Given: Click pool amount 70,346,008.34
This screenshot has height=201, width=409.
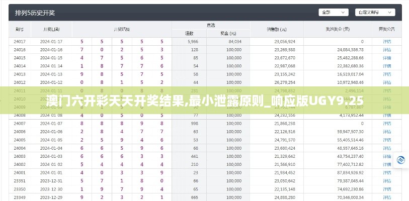Looking at the screenshot, I should click(x=350, y=197).
